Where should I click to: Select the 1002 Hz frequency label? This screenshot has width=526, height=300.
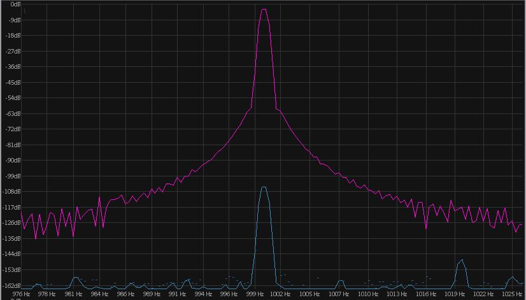(281, 294)
